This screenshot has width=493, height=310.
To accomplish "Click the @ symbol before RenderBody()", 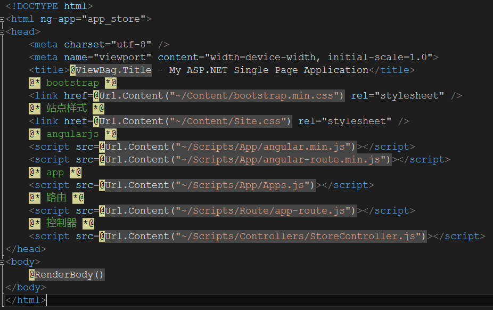I will [x=32, y=275].
